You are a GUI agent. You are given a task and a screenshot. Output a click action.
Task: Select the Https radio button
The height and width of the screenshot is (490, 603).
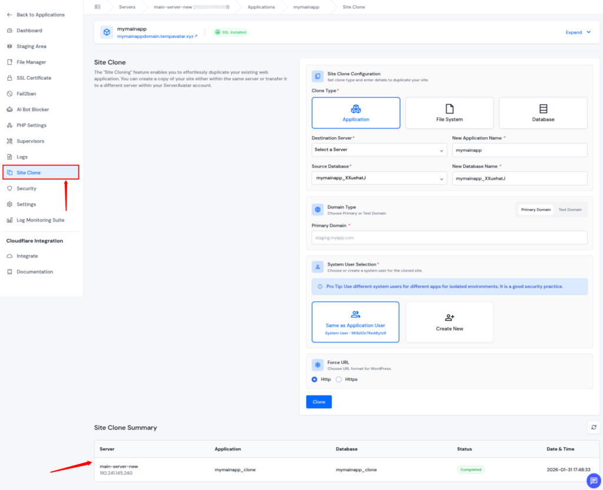(339, 379)
